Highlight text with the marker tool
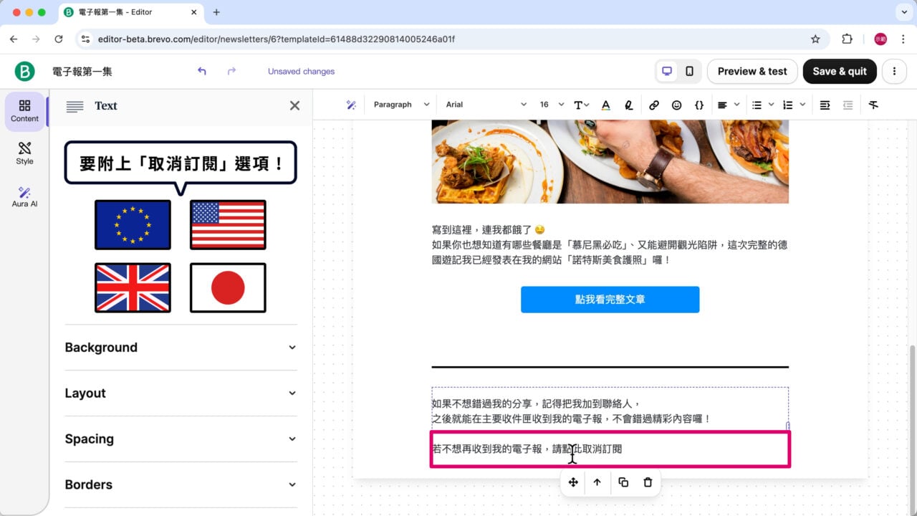 pos(628,105)
